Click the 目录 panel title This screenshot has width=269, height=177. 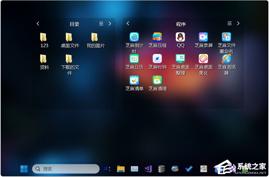pos(74,24)
